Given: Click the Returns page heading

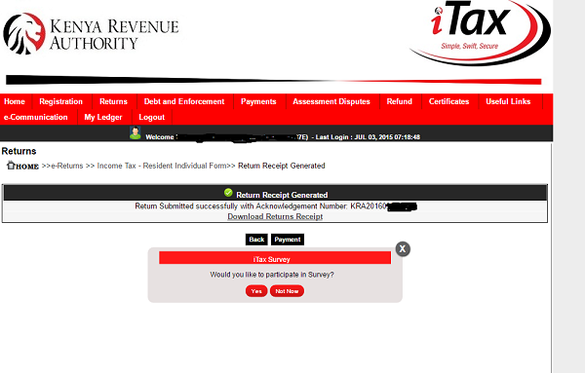Looking at the screenshot, I should tap(19, 151).
